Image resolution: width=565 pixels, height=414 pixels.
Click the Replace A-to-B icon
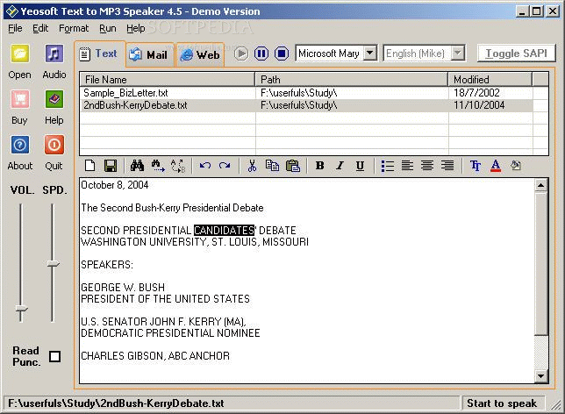coord(177,166)
